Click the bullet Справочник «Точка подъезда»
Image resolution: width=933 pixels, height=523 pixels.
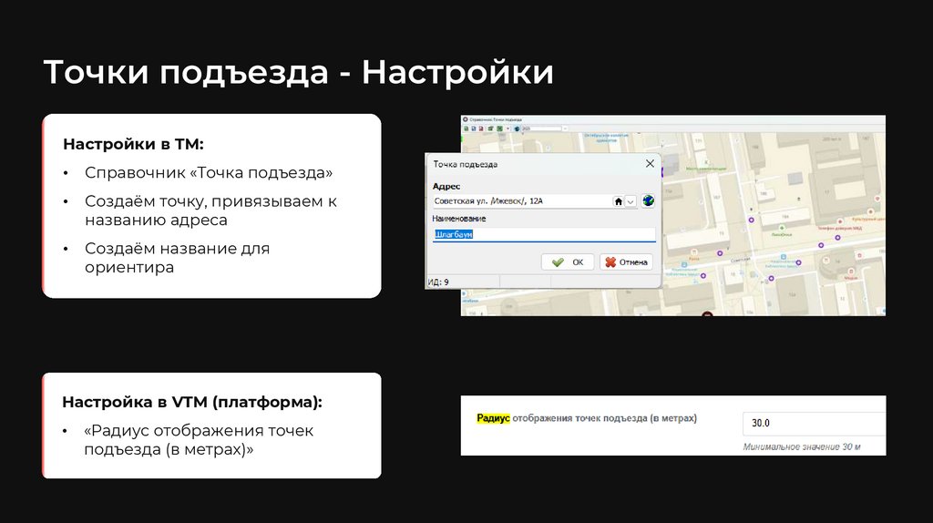tap(209, 172)
